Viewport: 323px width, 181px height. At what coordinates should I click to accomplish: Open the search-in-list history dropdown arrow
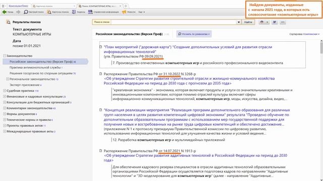coord(239,22)
